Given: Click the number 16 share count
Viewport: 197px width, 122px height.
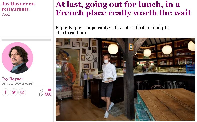Looking at the screenshot, I should 41,94.
